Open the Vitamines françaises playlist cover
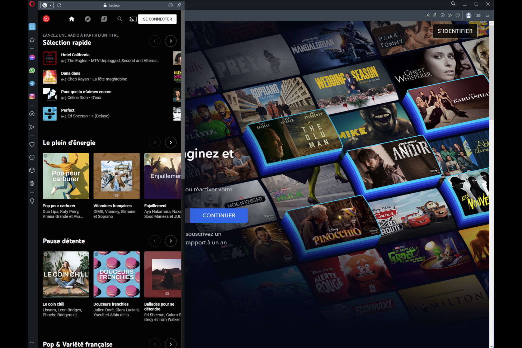This screenshot has height=348, width=522. pos(116,176)
